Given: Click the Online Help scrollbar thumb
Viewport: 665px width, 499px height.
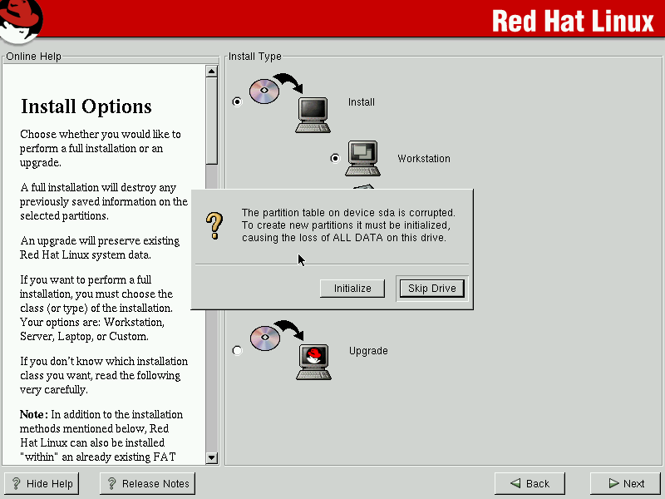Looking at the screenshot, I should click(x=211, y=121).
